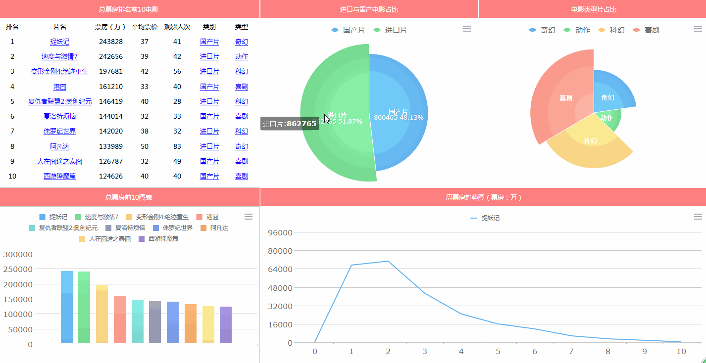The image size is (706, 363).
Task: Open the toolbox menu on the 进口与国产电影占比 chart
Action: tap(466, 29)
